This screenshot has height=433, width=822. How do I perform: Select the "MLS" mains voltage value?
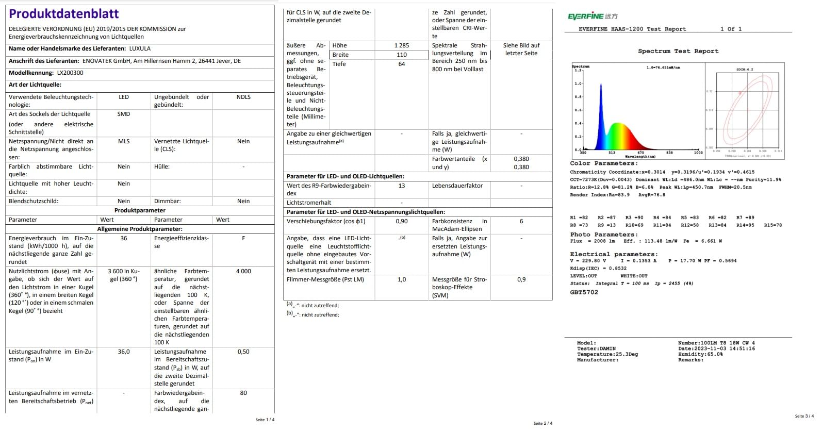click(x=124, y=141)
